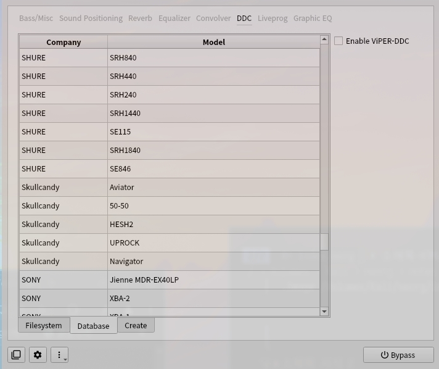This screenshot has width=439, height=369.
Task: Click Skullcandy company cell beside Navigator
Action: pyautogui.click(x=64, y=261)
